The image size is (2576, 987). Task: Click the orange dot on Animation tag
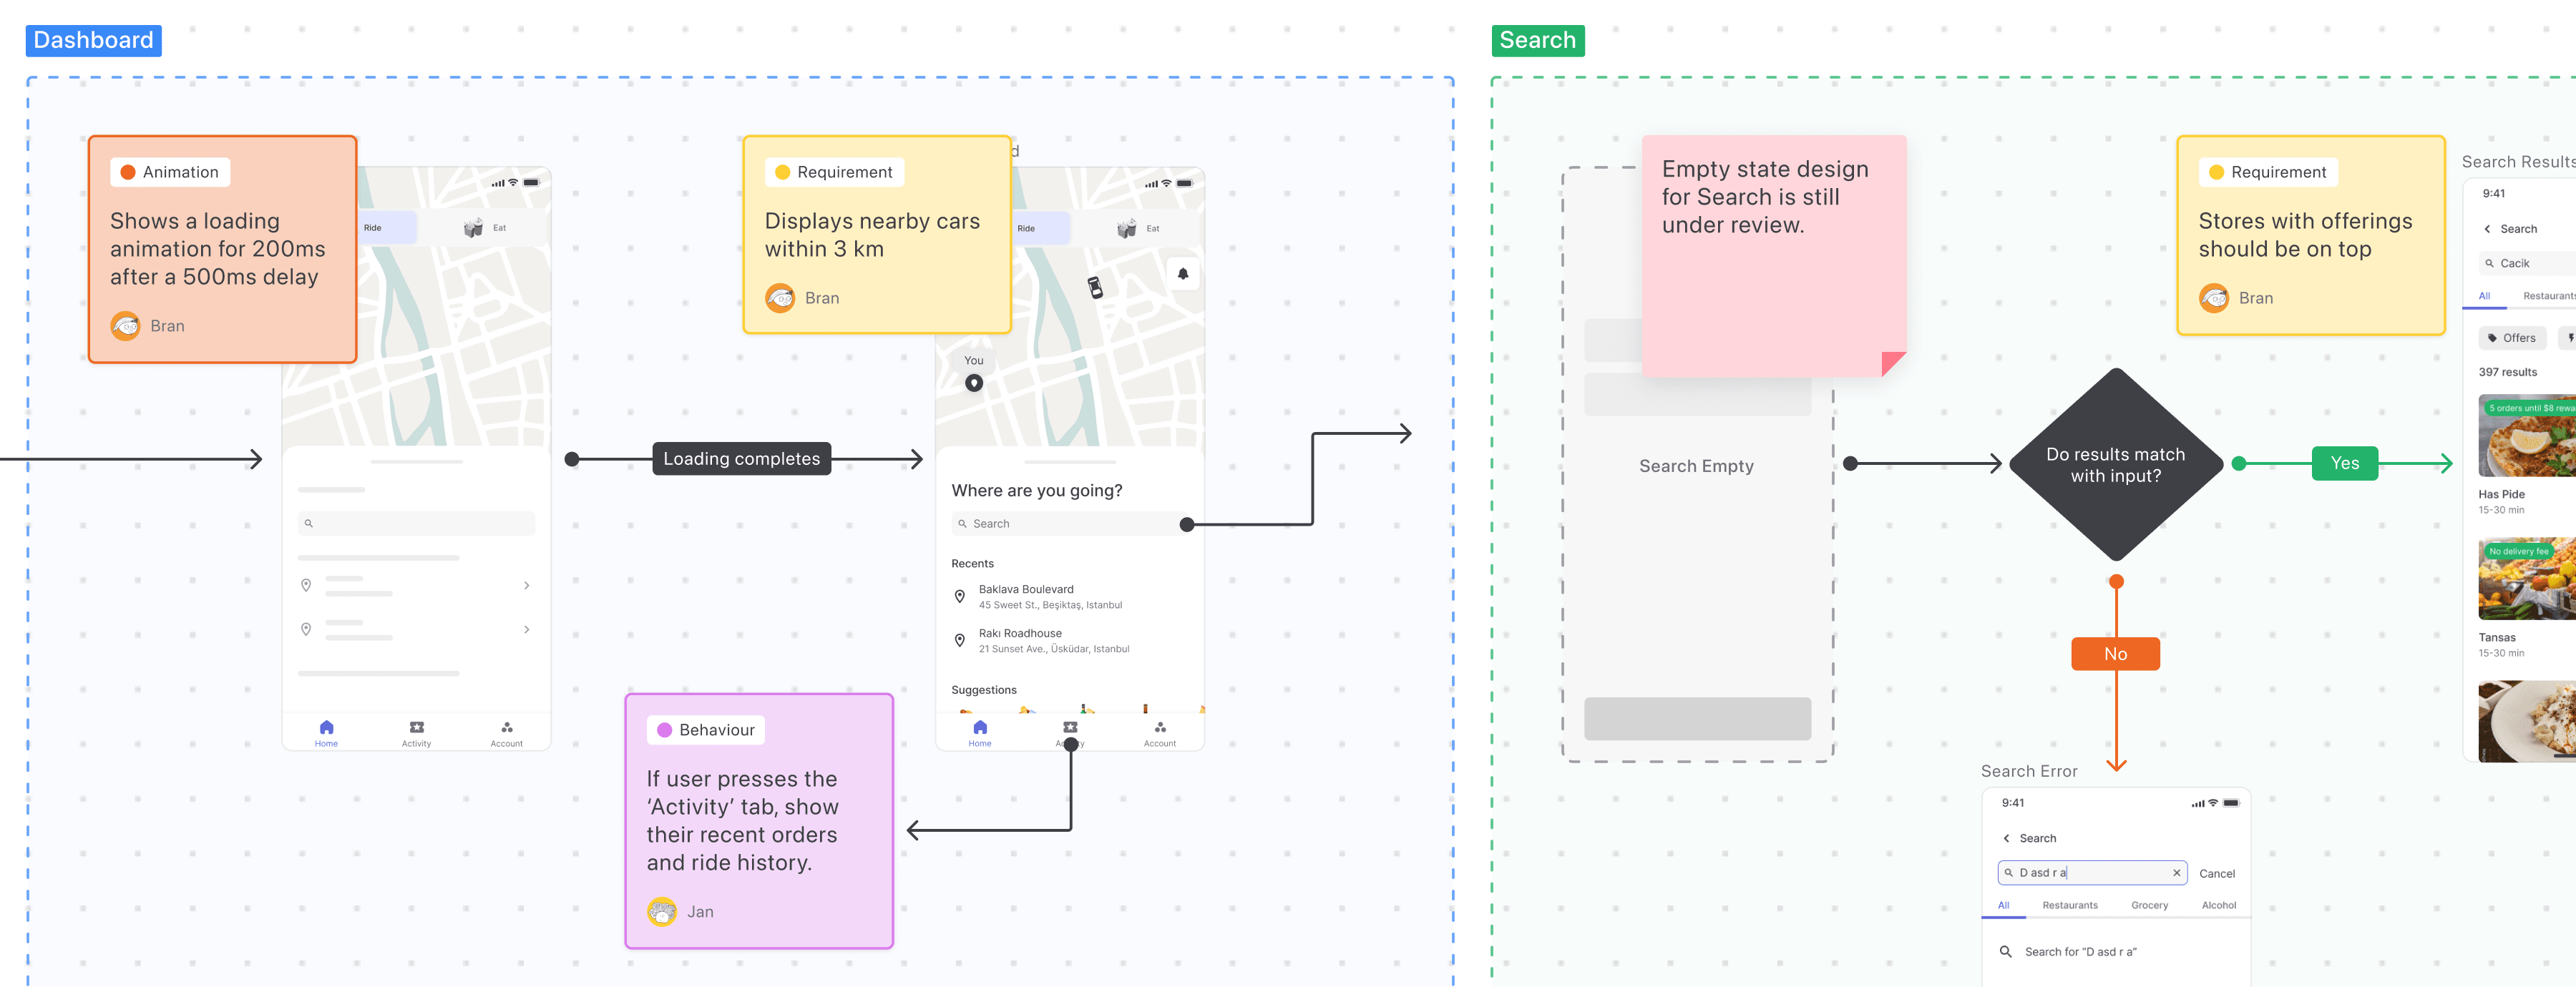click(128, 173)
